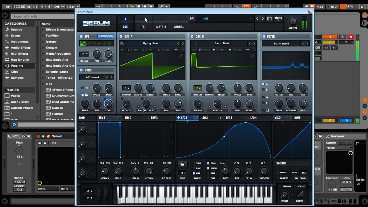Image resolution: width=368 pixels, height=207 pixels.
Task: Toggle LFO1 BPM sync checkbox
Action: pyautogui.click(x=208, y=164)
